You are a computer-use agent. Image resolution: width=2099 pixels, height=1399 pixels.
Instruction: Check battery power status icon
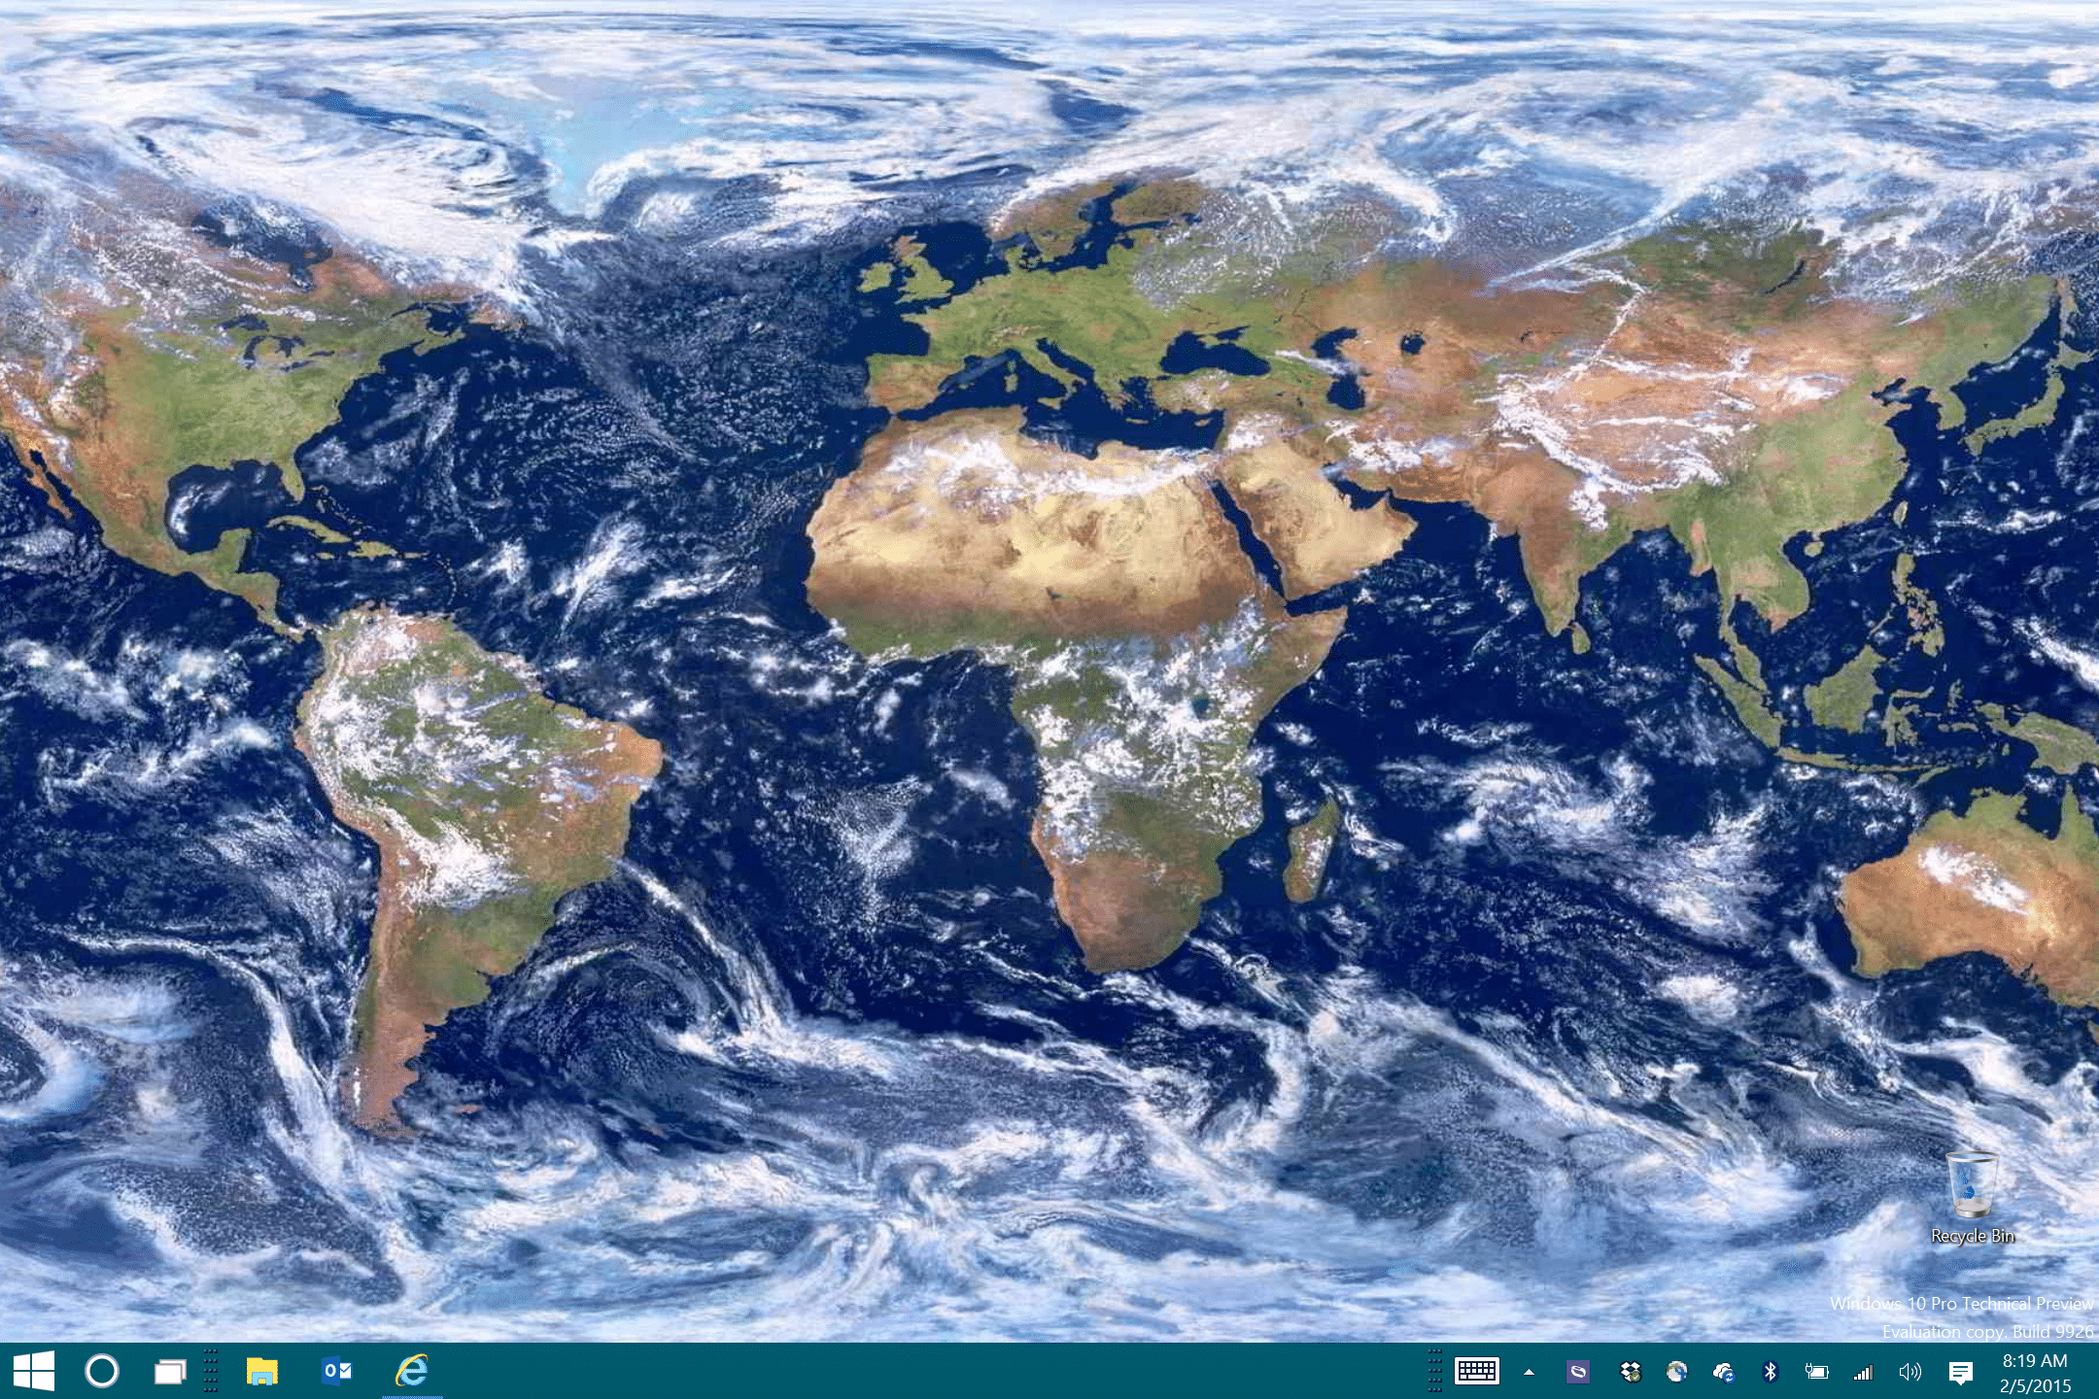point(1816,1373)
